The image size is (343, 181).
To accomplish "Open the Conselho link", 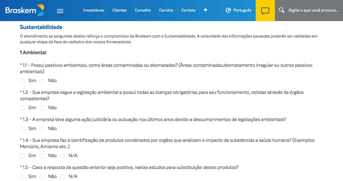I will point(143,10).
